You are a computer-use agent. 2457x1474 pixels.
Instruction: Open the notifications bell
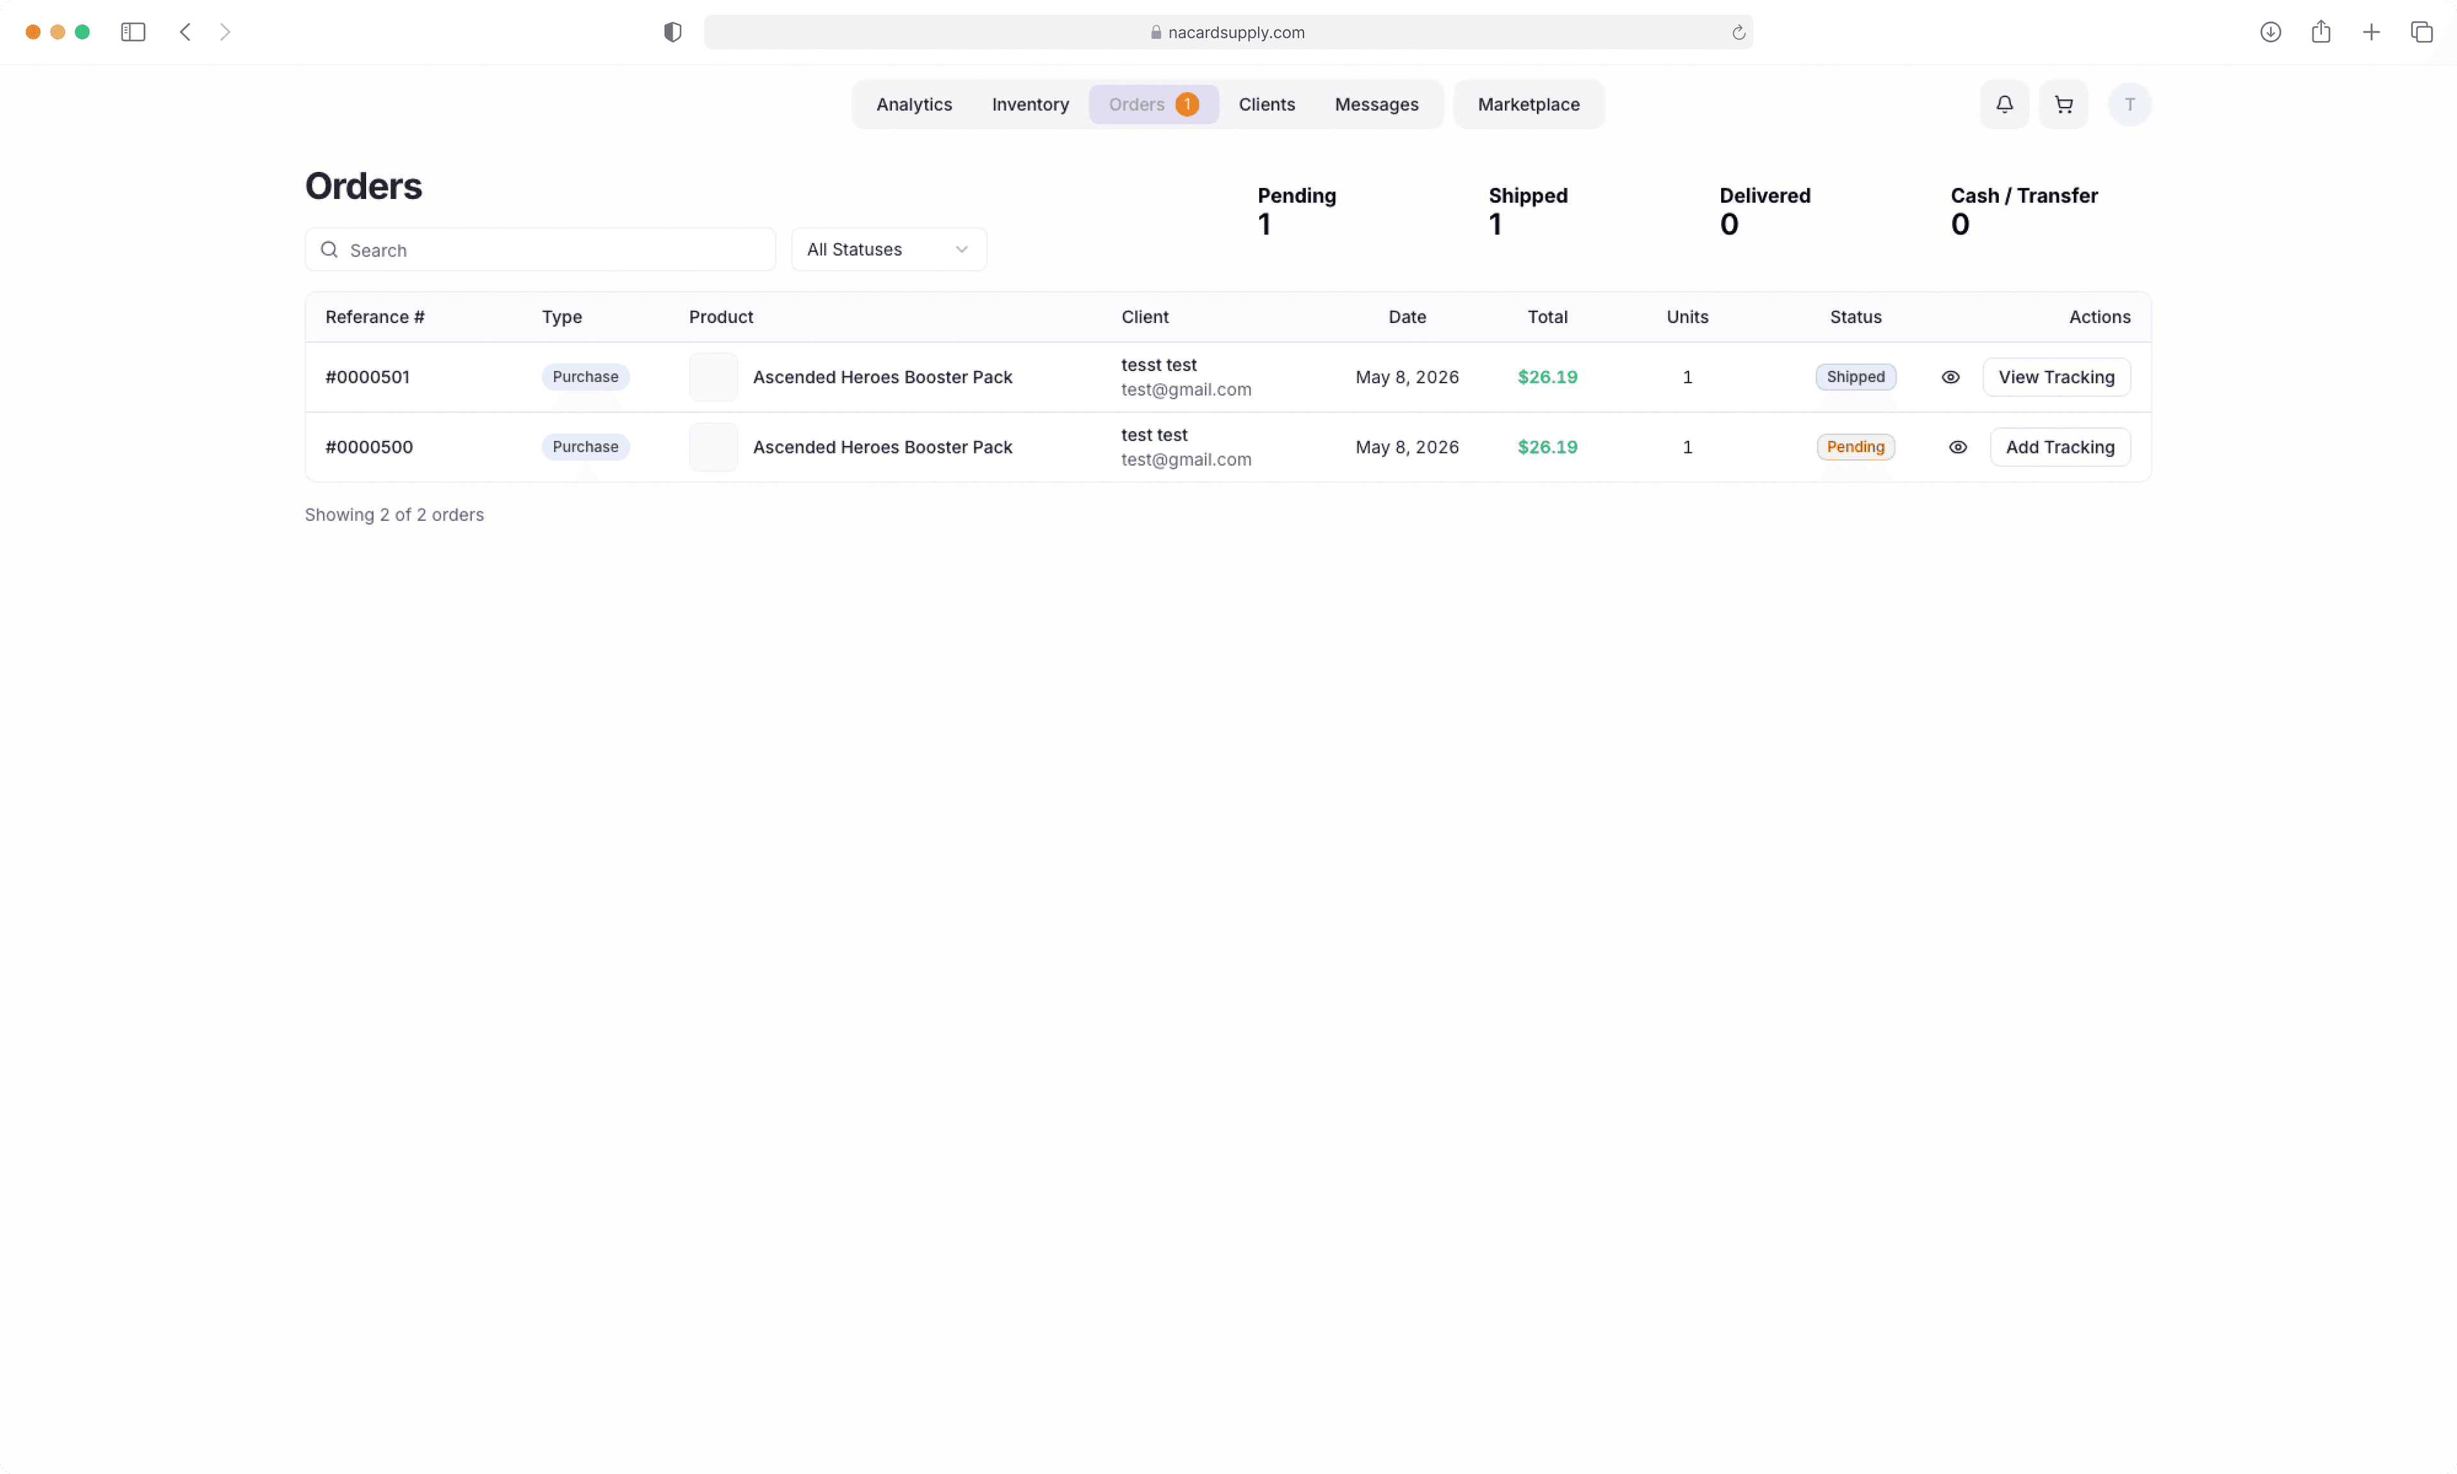(2004, 104)
